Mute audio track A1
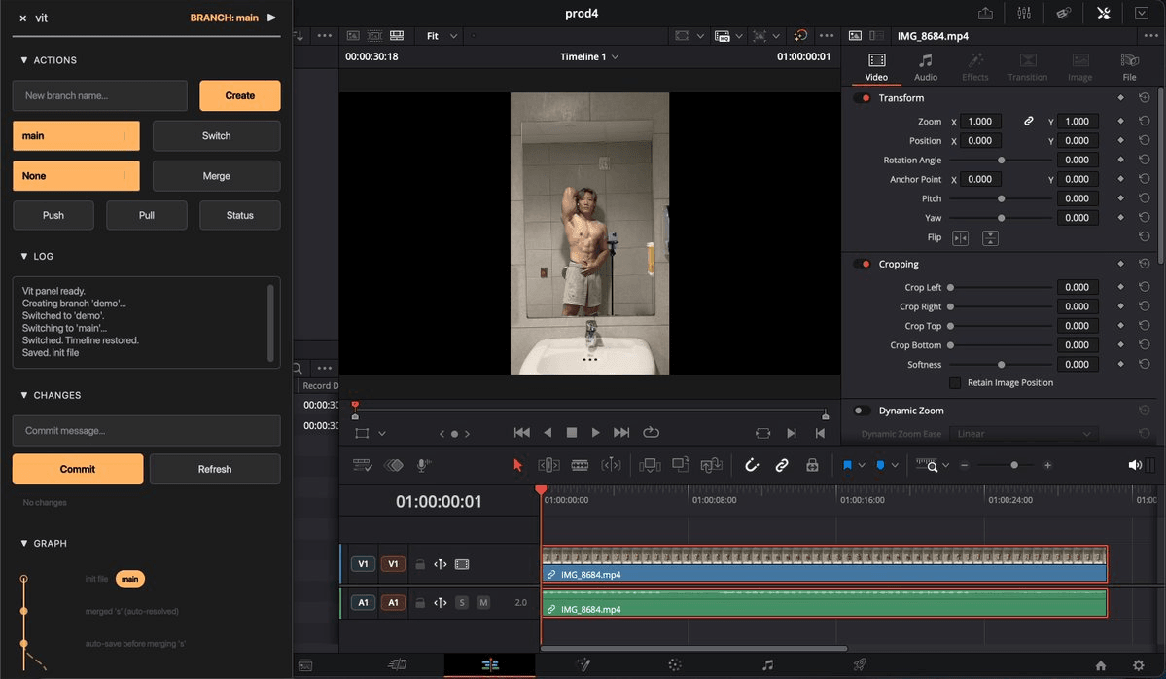1166x679 pixels. 483,602
